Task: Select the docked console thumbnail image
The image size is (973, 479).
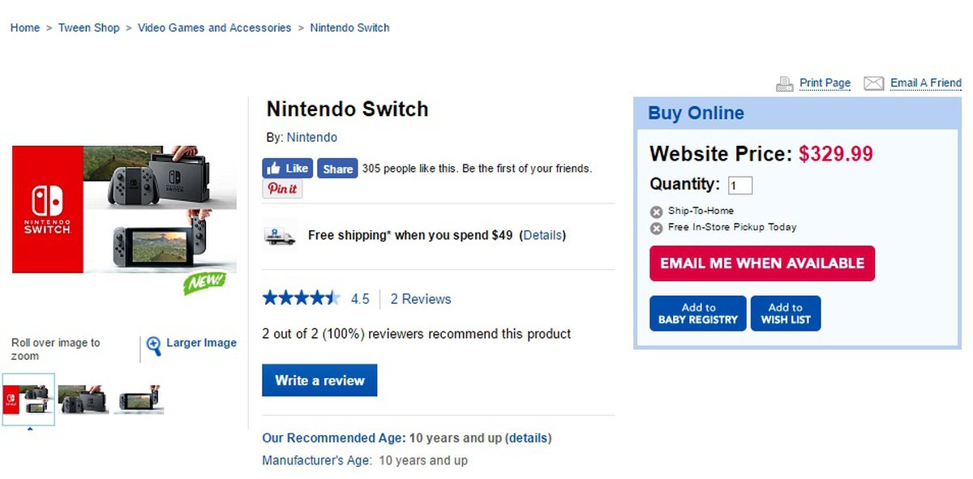Action: (84, 400)
